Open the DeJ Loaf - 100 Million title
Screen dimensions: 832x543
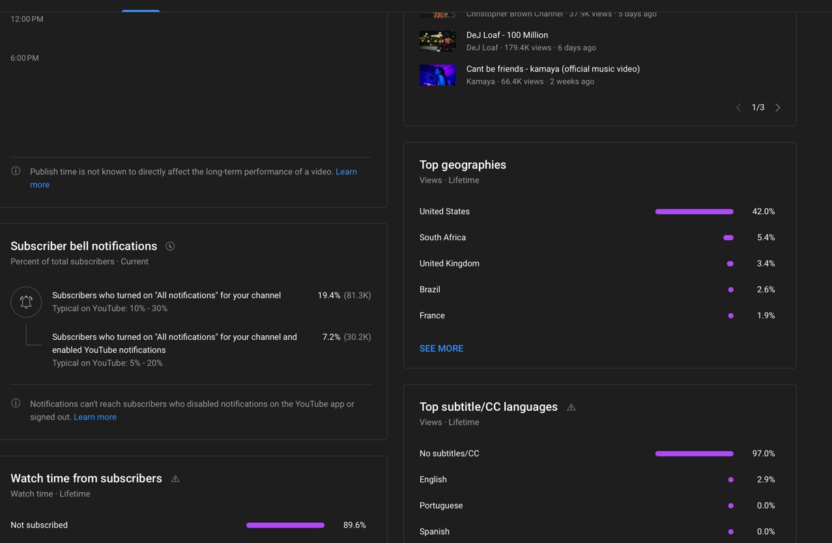pyautogui.click(x=507, y=35)
